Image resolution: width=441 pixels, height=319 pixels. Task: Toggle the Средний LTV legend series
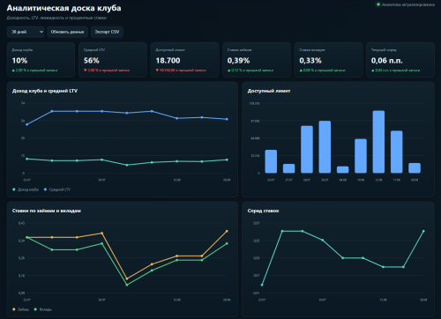57,189
